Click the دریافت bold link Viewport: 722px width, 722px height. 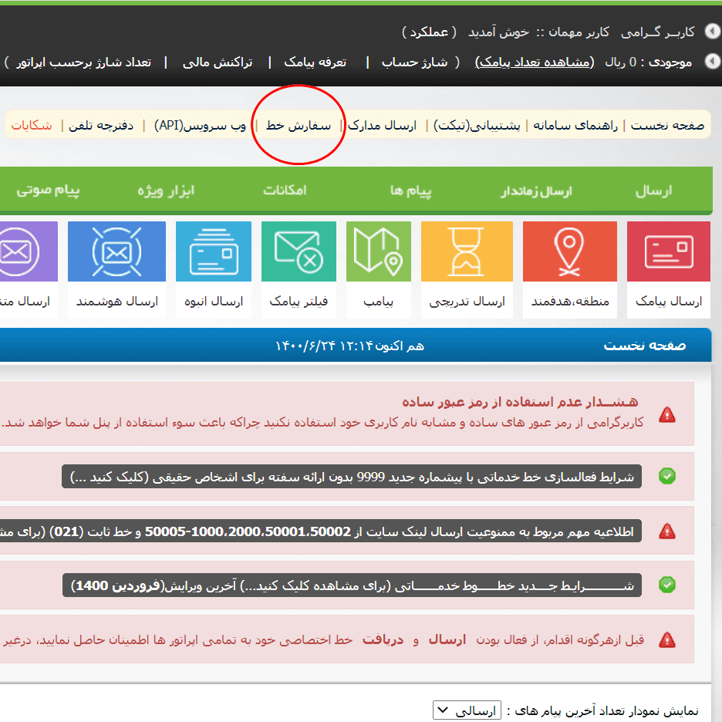pos(383,639)
